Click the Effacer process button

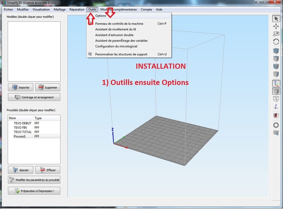tap(48, 170)
